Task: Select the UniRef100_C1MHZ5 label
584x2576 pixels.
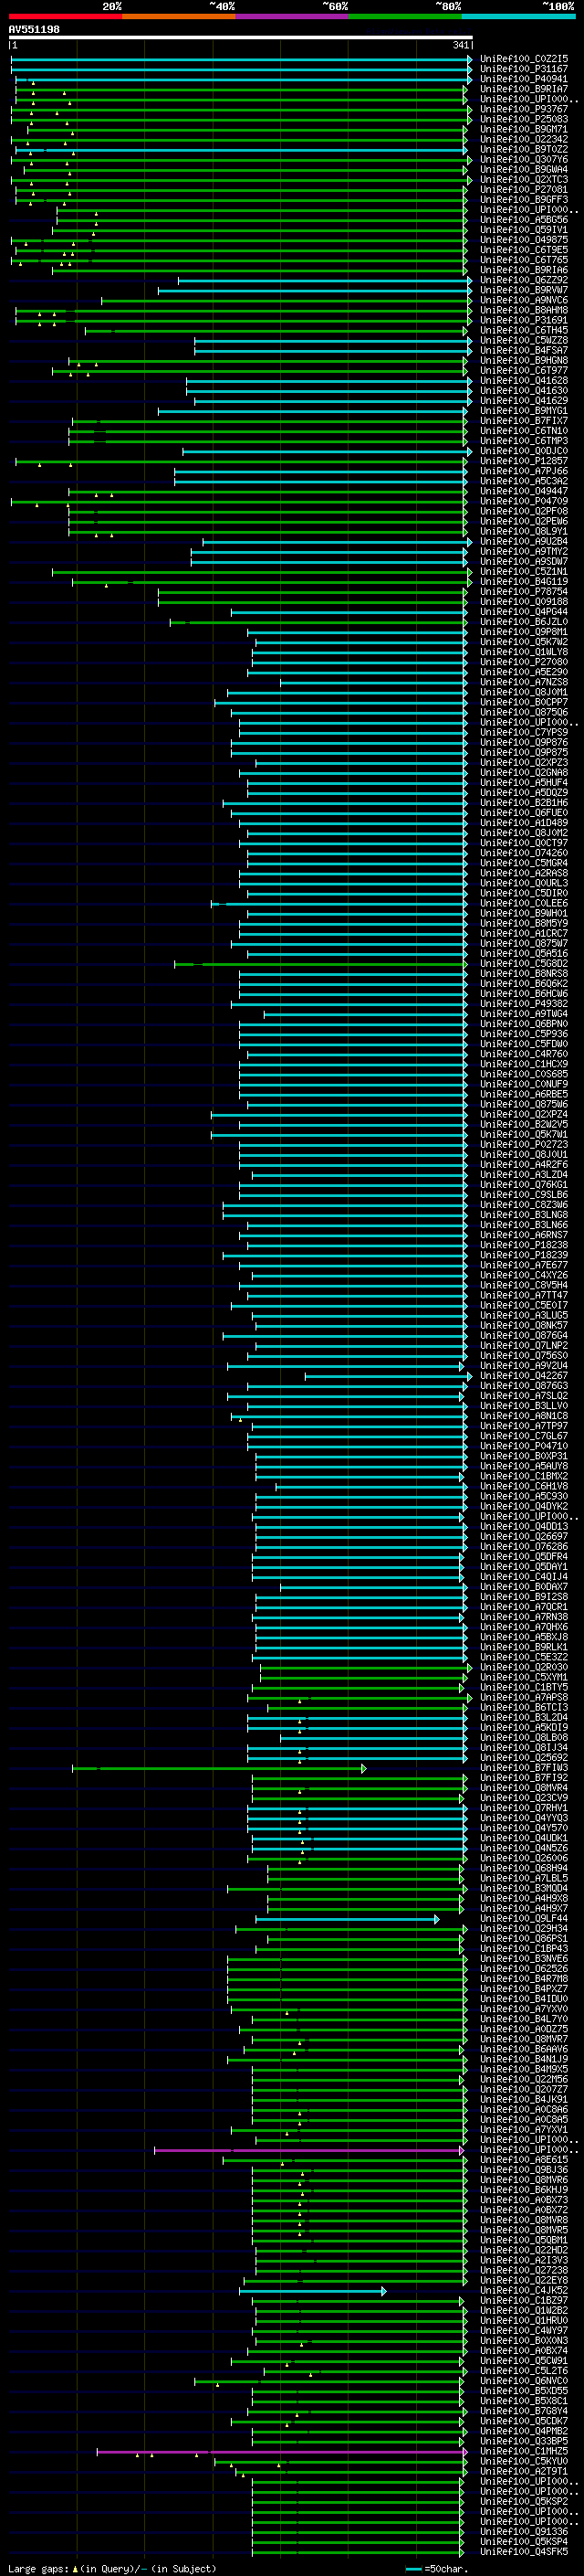Action: 524,2451
